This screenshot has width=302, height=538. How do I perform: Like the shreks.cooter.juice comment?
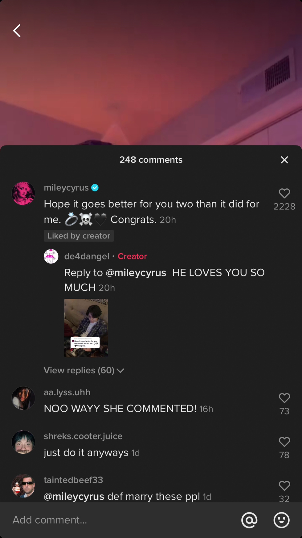tap(284, 442)
